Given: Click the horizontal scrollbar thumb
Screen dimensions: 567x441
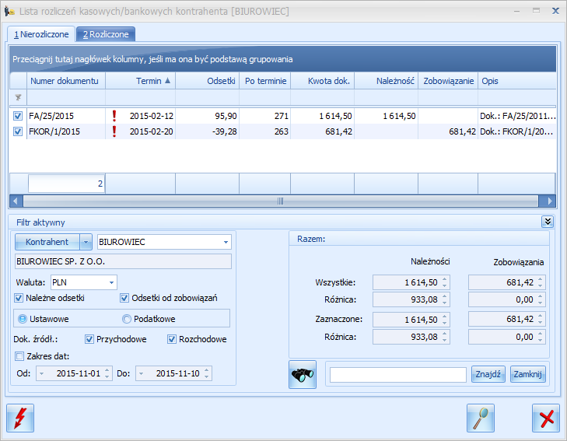Looking at the screenshot, I should point(280,201).
